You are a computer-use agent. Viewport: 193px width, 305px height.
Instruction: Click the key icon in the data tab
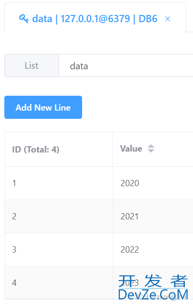pos(24,19)
